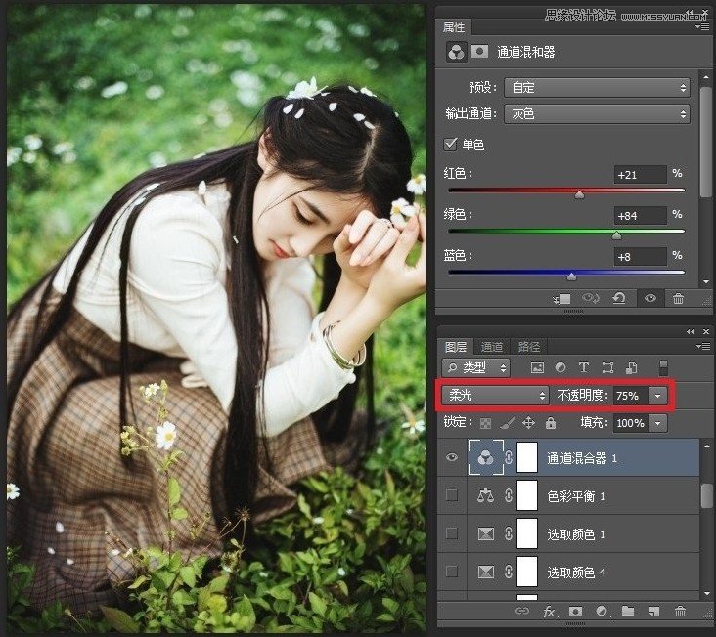
Task: Click the Channel Mixer adjustment icon in Properties
Action: pyautogui.click(x=456, y=52)
